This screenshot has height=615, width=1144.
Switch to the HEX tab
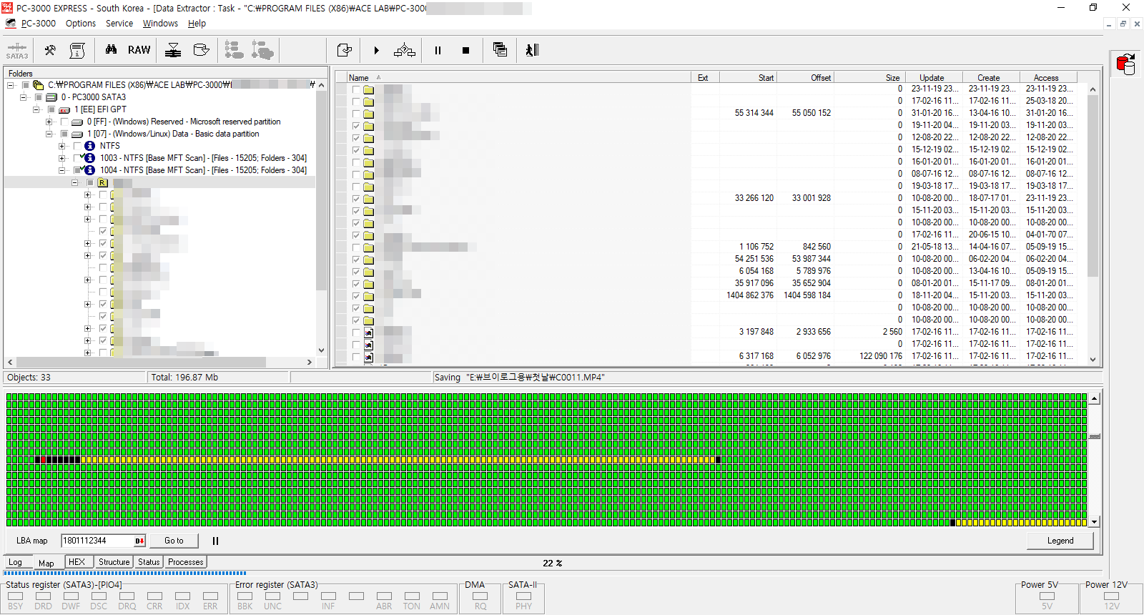pos(77,562)
